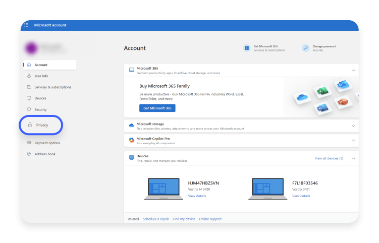379x243 pixels.
Task: View details for F7L1BF03546 device
Action: [301, 196]
